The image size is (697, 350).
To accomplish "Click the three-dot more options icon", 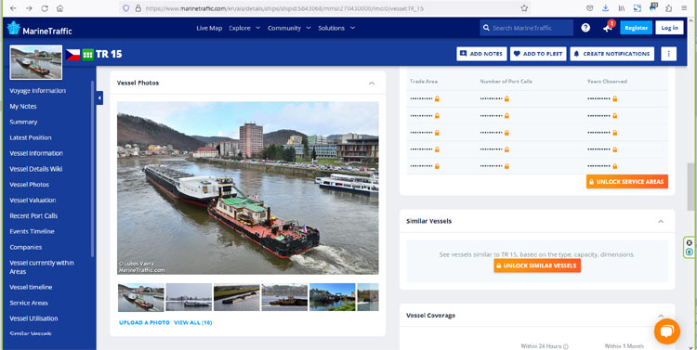I will [668, 54].
